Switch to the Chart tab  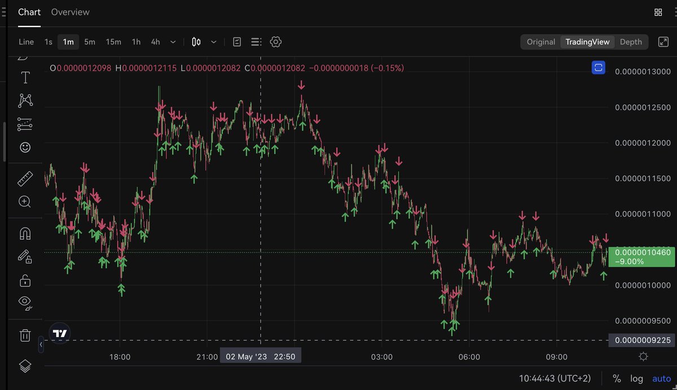pos(29,12)
